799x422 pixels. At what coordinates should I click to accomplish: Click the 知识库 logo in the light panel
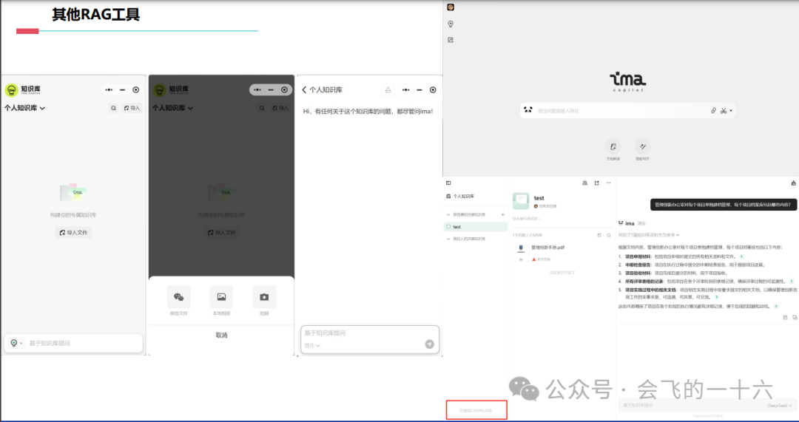[x=23, y=90]
